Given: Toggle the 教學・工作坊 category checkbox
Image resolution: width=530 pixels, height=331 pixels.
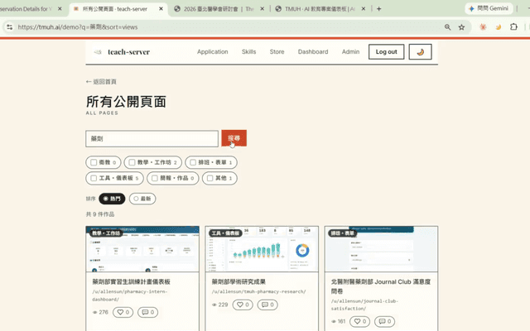Looking at the screenshot, I should tap(132, 162).
